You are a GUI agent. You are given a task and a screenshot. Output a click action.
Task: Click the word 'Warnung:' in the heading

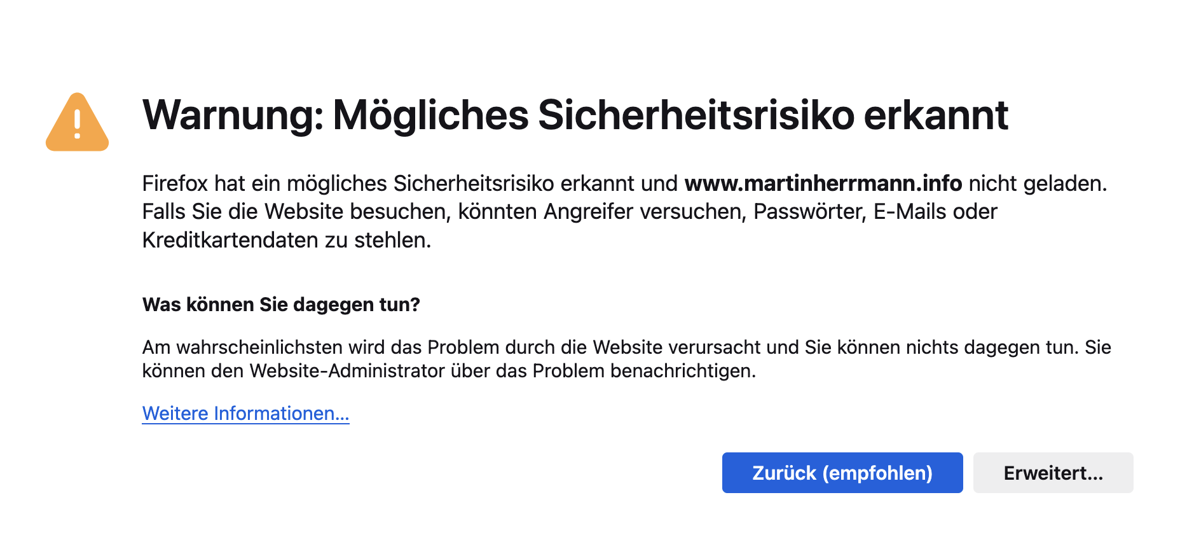233,115
